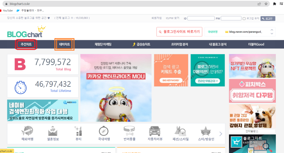Click the 회원가입 link
The image size is (284, 153).
coord(157,18)
